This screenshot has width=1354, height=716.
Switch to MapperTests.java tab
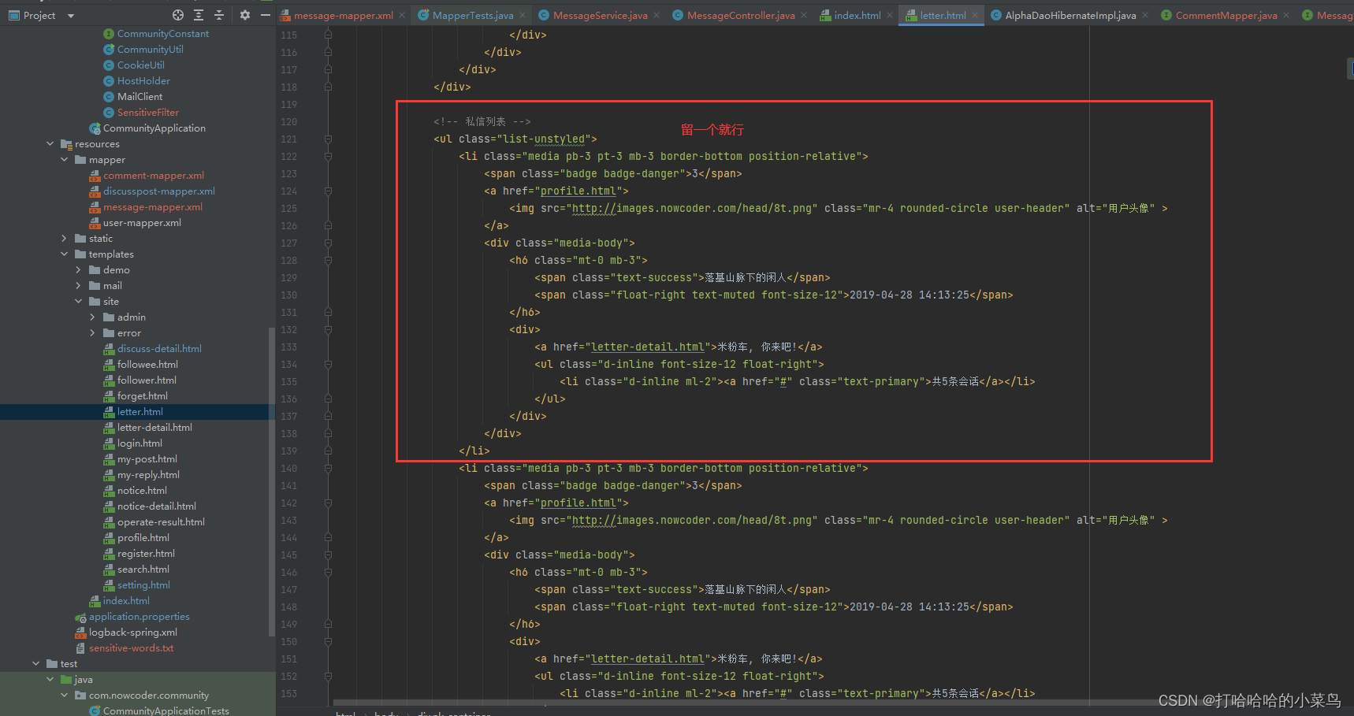(x=472, y=15)
